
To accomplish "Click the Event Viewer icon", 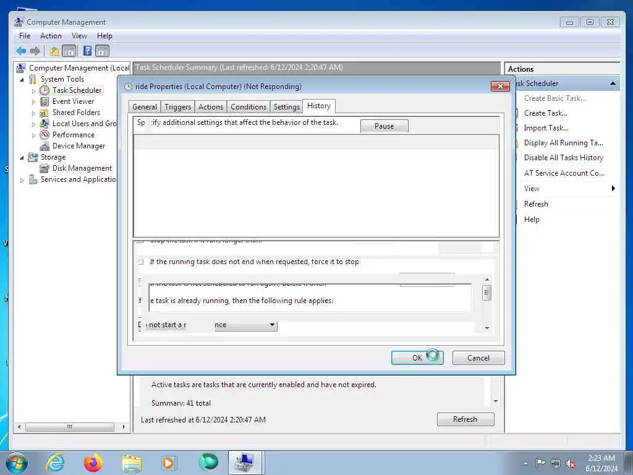I will coord(45,101).
